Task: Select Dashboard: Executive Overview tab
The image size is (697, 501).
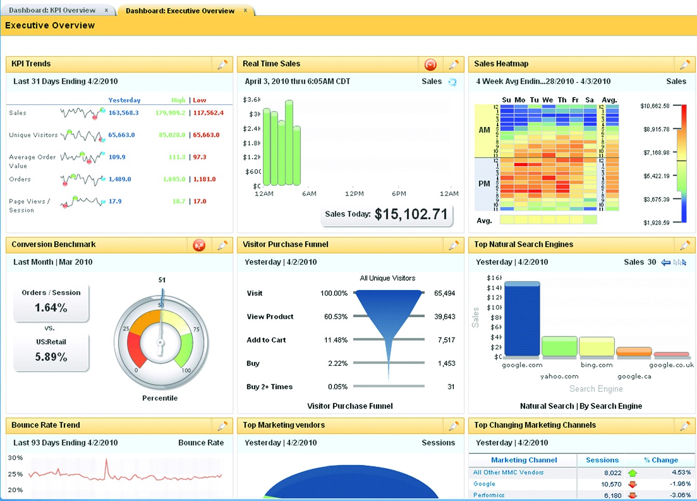Action: click(180, 11)
